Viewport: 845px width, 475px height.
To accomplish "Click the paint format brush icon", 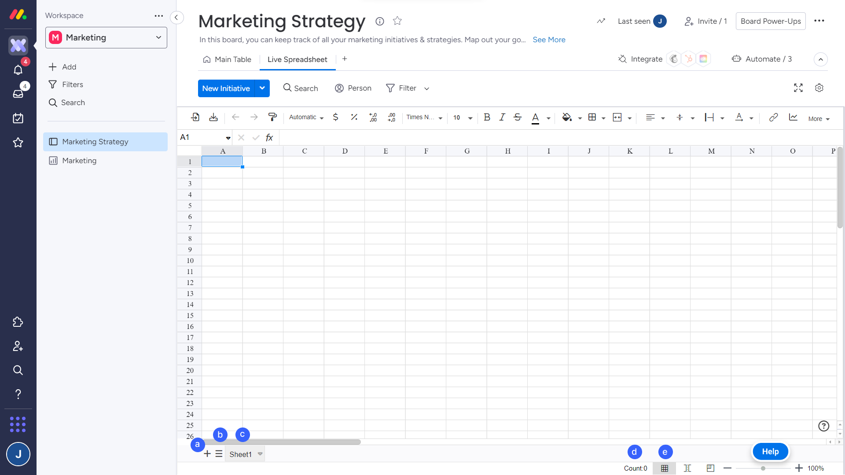I will 272,117.
